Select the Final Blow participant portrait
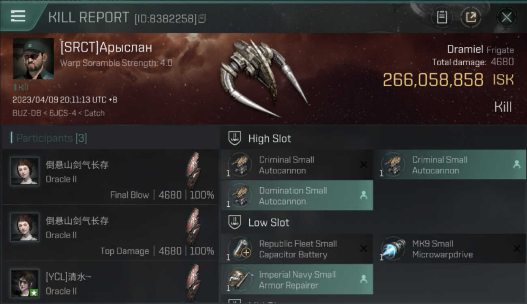The height and width of the screenshot is (304, 527). click(25, 171)
